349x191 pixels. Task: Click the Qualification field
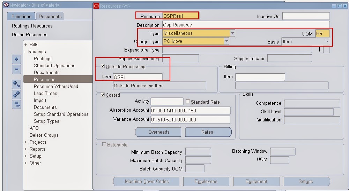[x=312, y=120]
